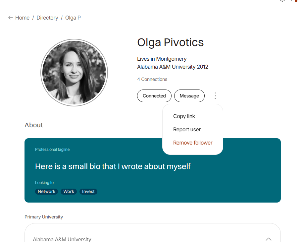
Task: Go to Home breadcrumb link
Action: (23, 18)
